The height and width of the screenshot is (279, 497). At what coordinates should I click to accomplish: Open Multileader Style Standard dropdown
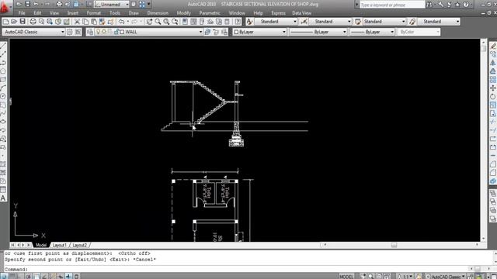click(x=439, y=22)
